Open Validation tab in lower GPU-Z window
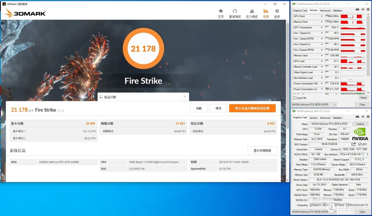 click(x=337, y=117)
